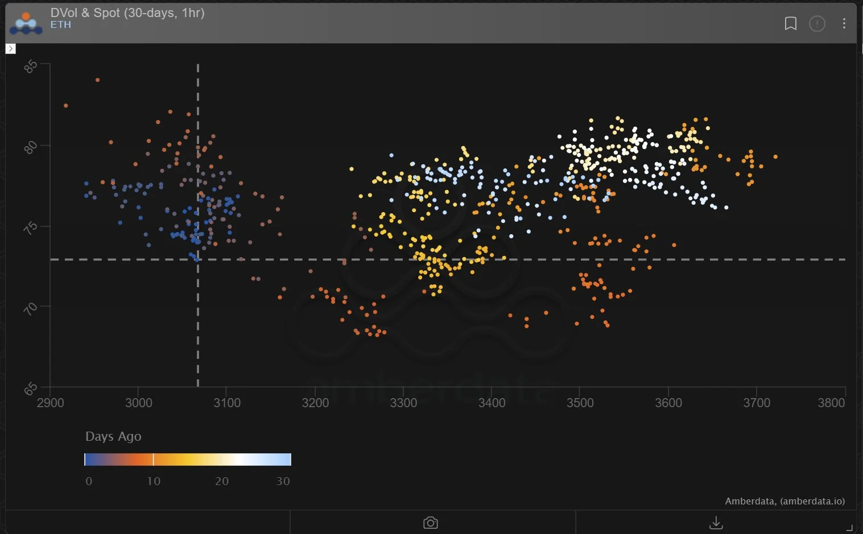Open the info alert circle icon
Screen dimensions: 863x534
pyautogui.click(x=817, y=23)
